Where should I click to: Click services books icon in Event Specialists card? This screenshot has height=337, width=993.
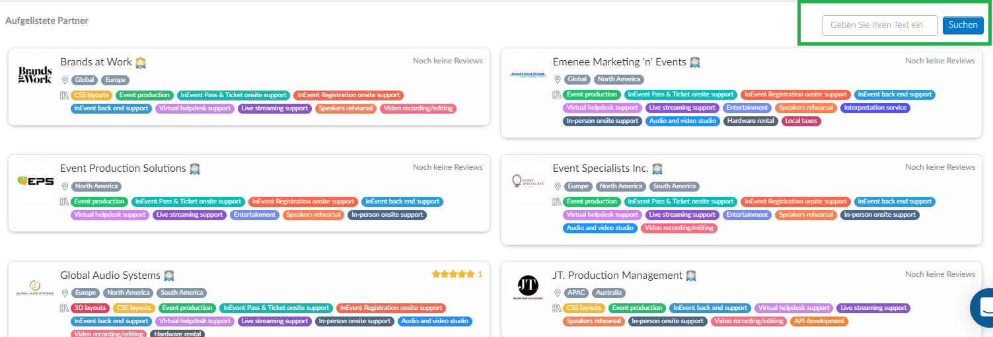click(558, 202)
